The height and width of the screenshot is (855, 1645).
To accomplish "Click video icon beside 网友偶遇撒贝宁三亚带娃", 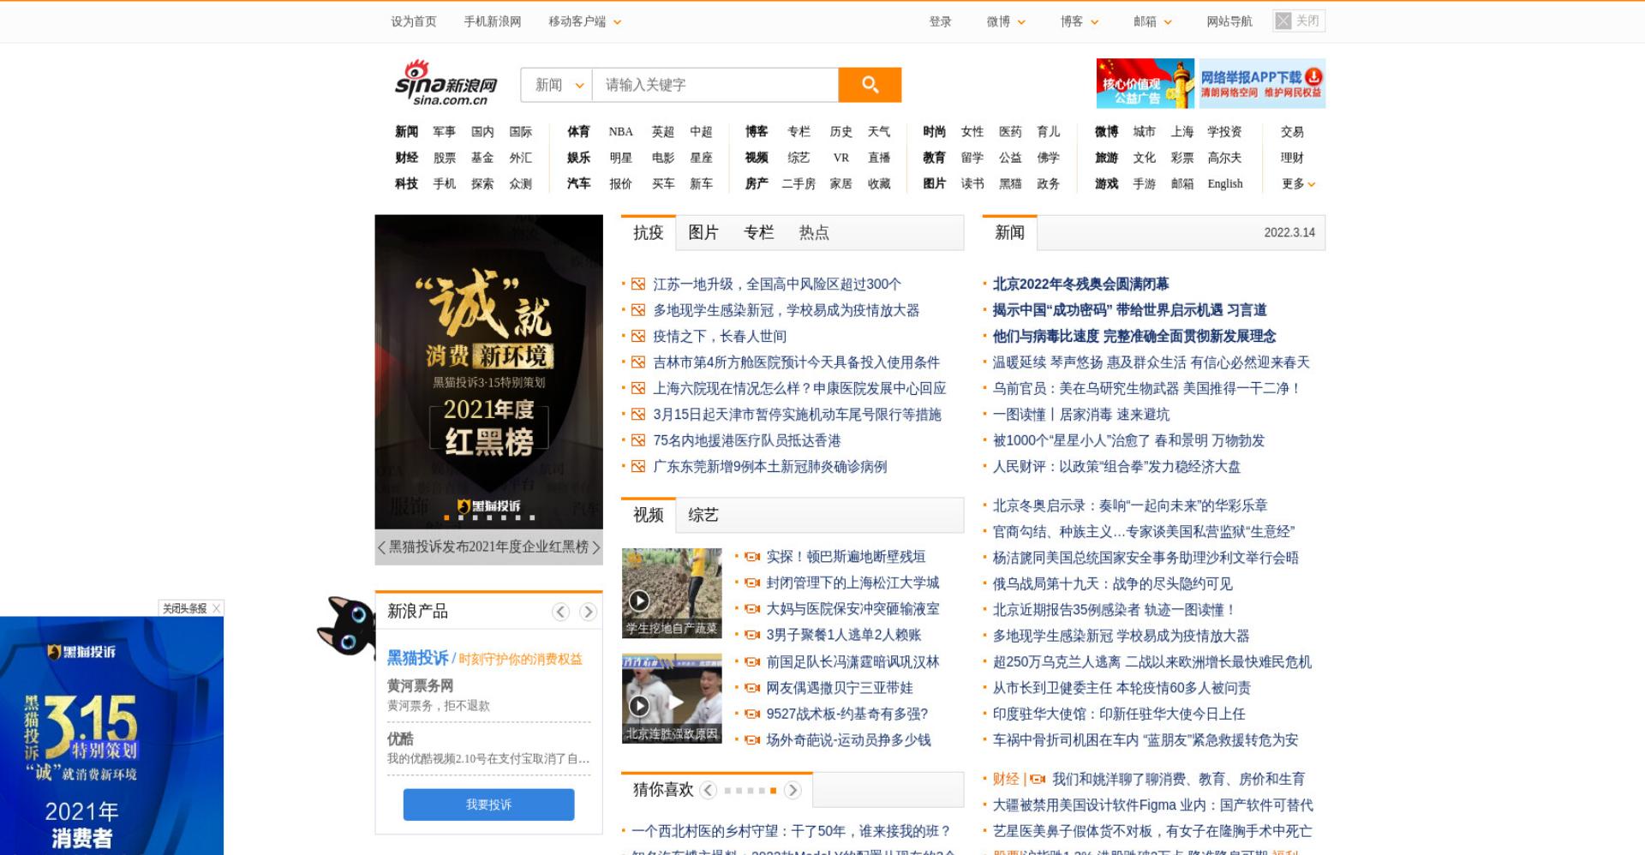I will pos(752,688).
